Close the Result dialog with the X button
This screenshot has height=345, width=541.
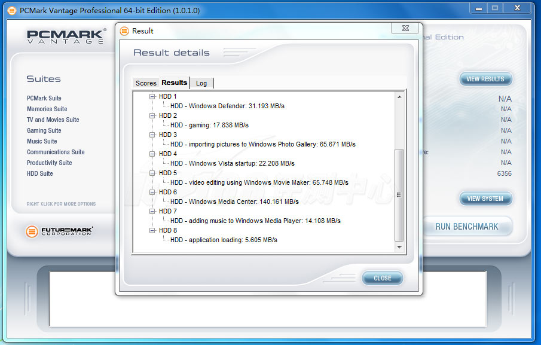tap(408, 29)
